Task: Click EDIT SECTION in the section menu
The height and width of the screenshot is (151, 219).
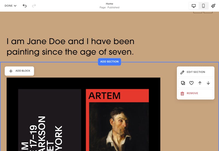Action: click(195, 72)
